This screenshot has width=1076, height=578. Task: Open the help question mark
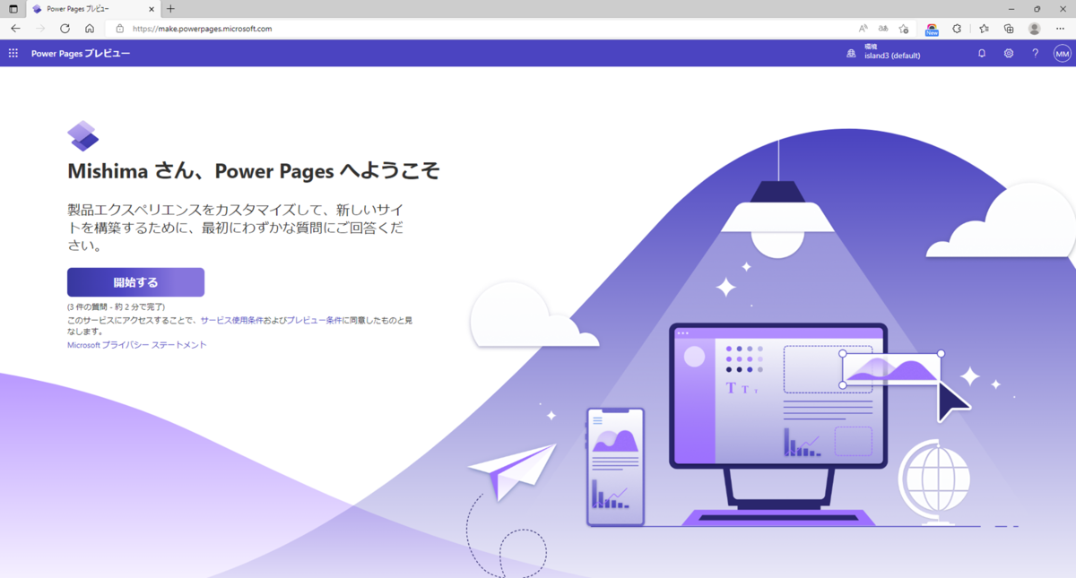(1035, 54)
